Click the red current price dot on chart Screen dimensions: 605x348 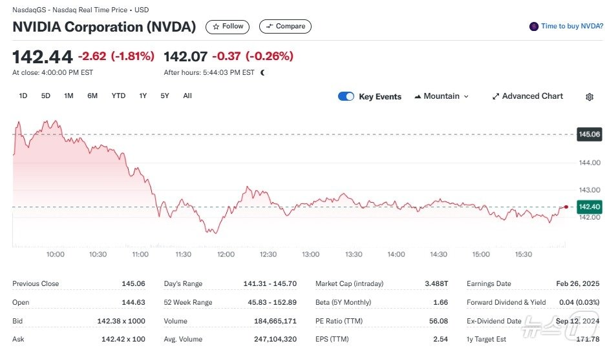[566, 207]
